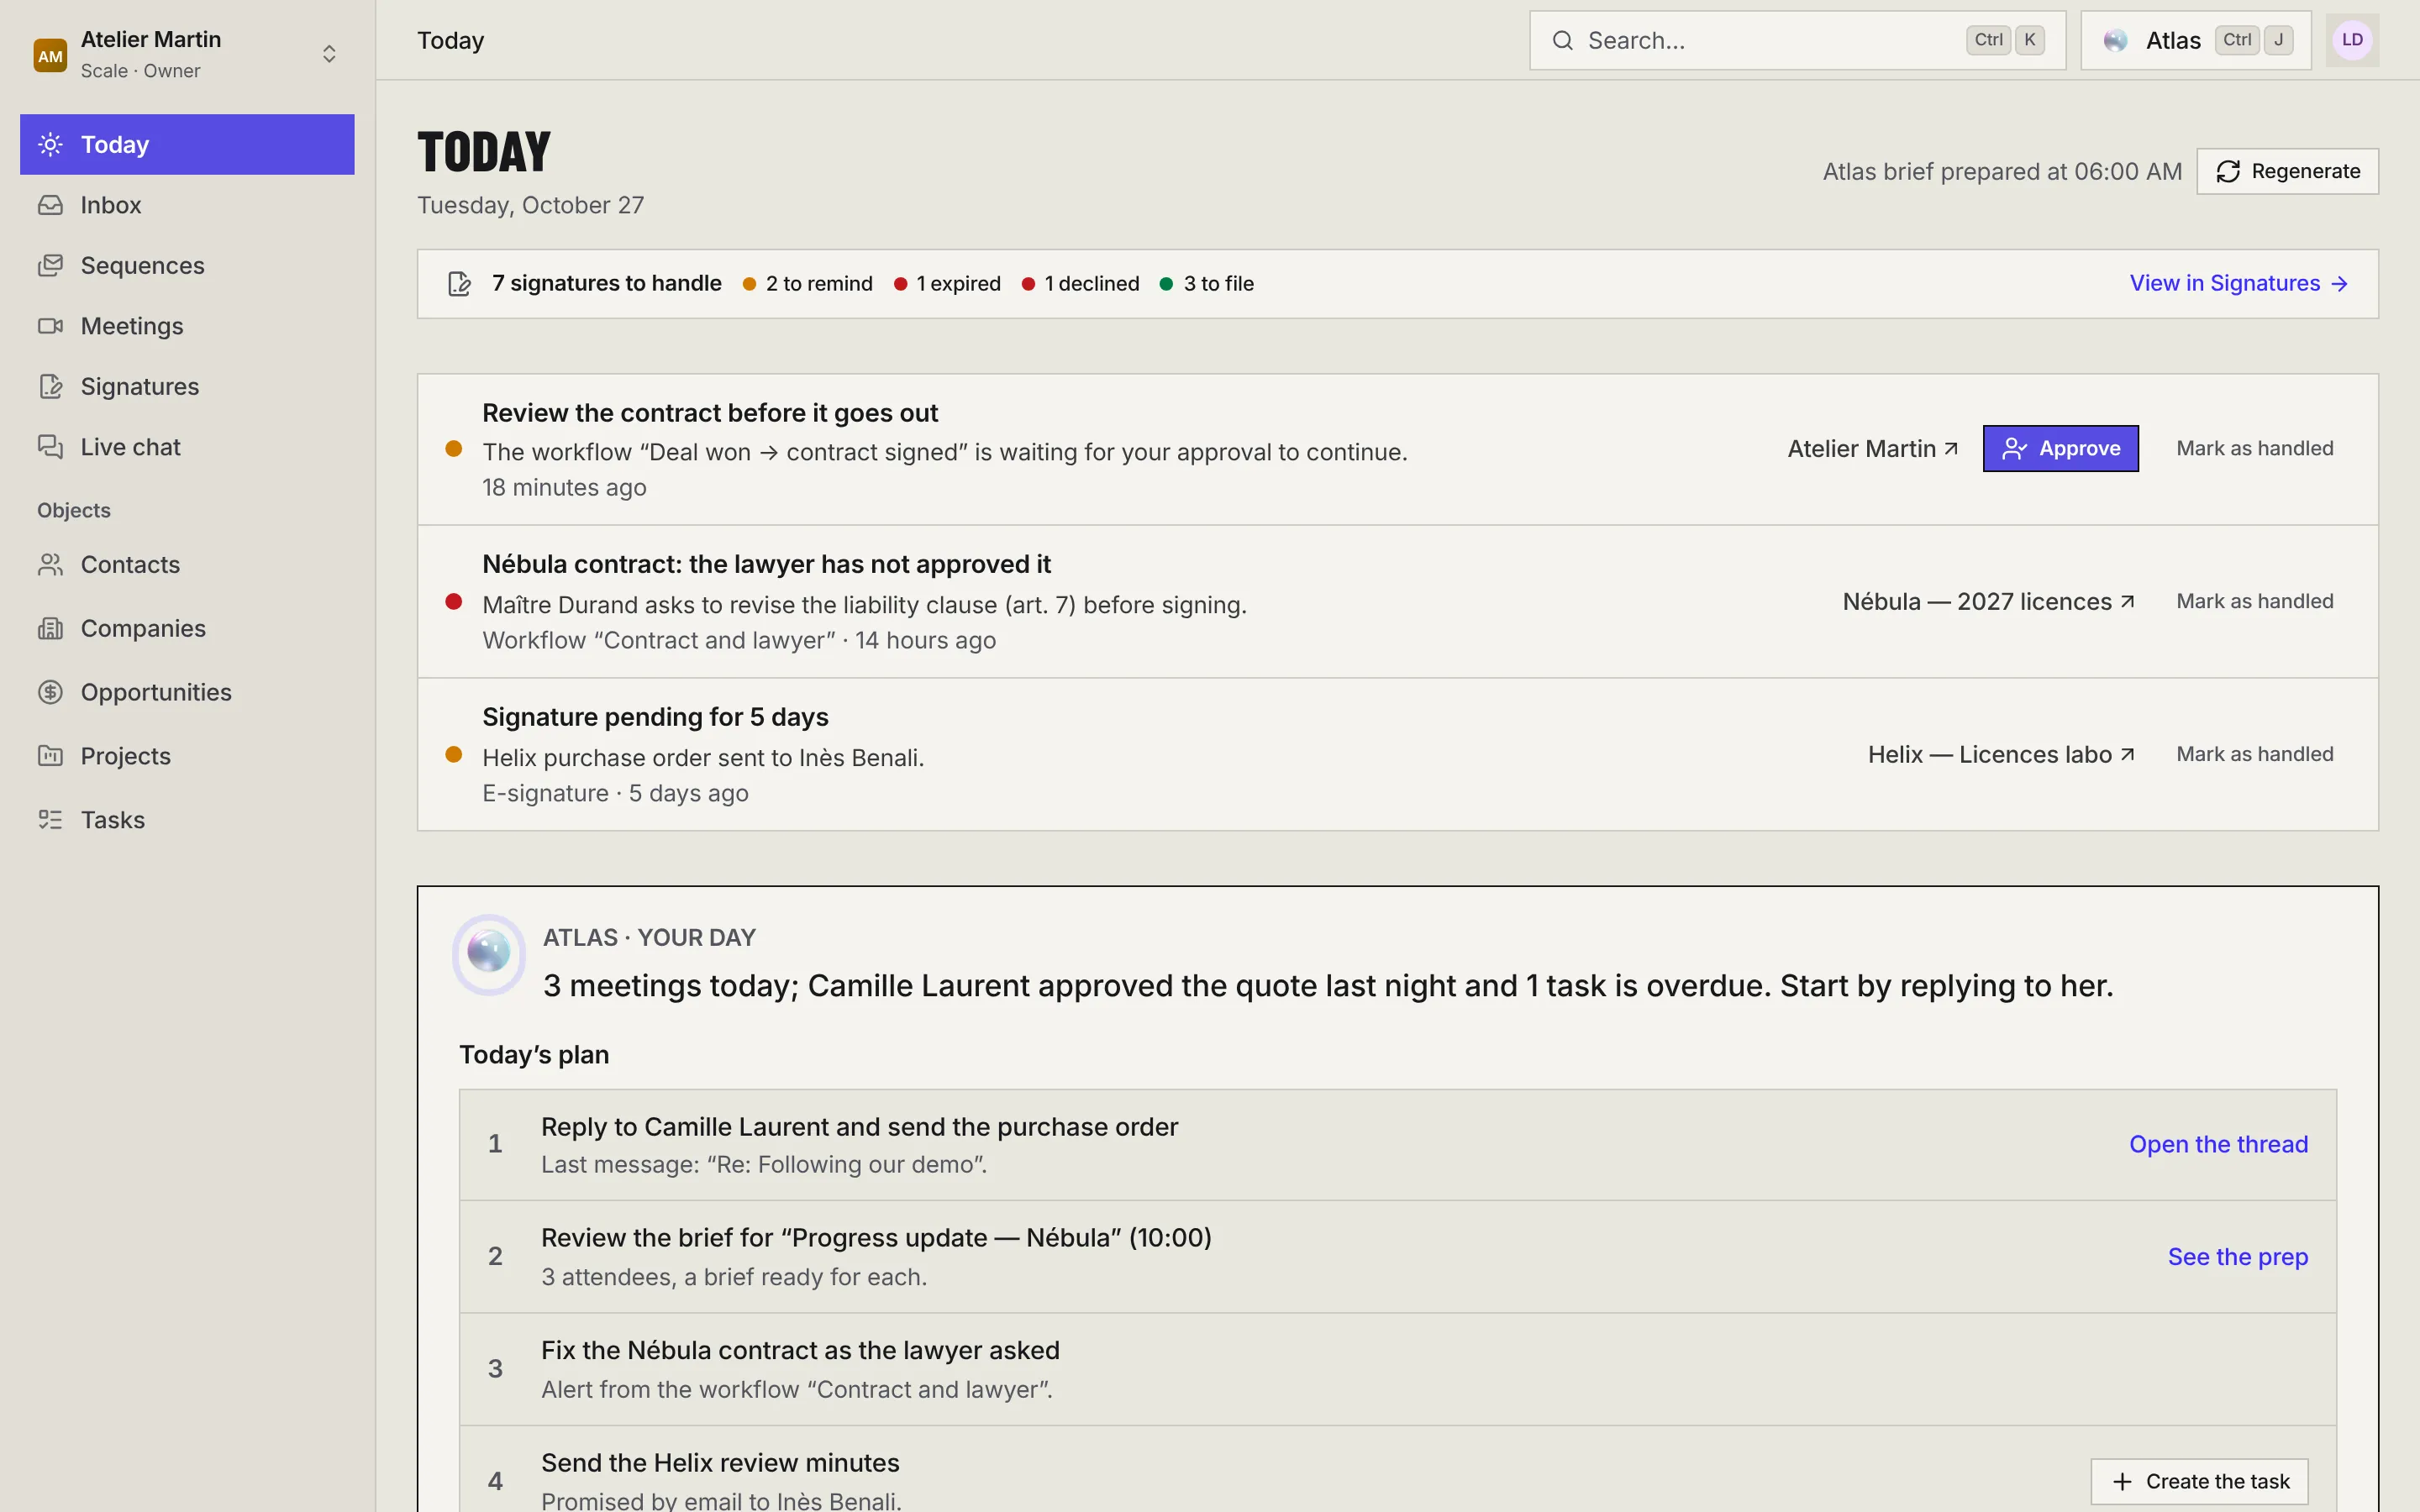Click the AM workspace logo badge
Viewport: 2420px width, 1512px height.
(50, 55)
